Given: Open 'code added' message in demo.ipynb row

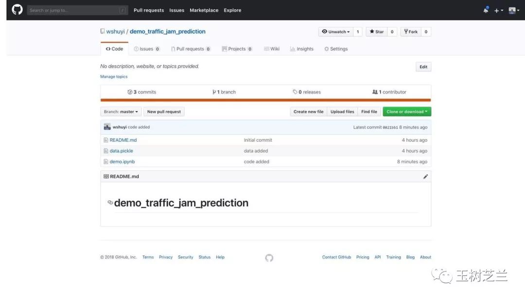Looking at the screenshot, I should click(x=257, y=162).
